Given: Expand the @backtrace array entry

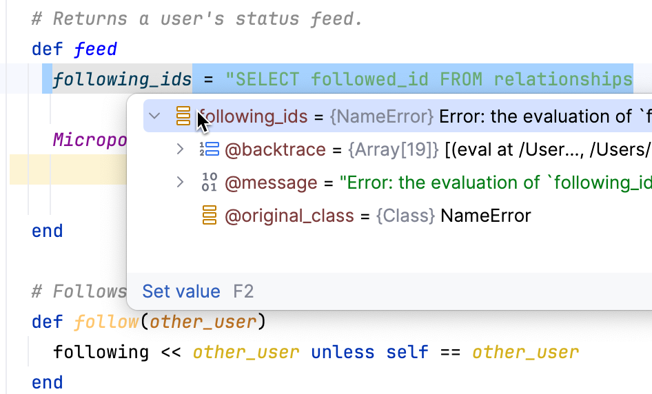Looking at the screenshot, I should [x=180, y=149].
